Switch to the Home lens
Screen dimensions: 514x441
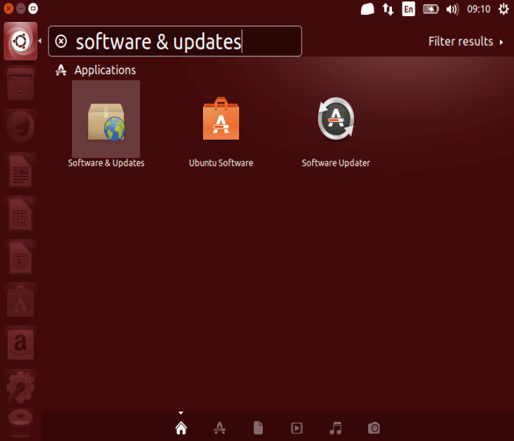click(181, 428)
